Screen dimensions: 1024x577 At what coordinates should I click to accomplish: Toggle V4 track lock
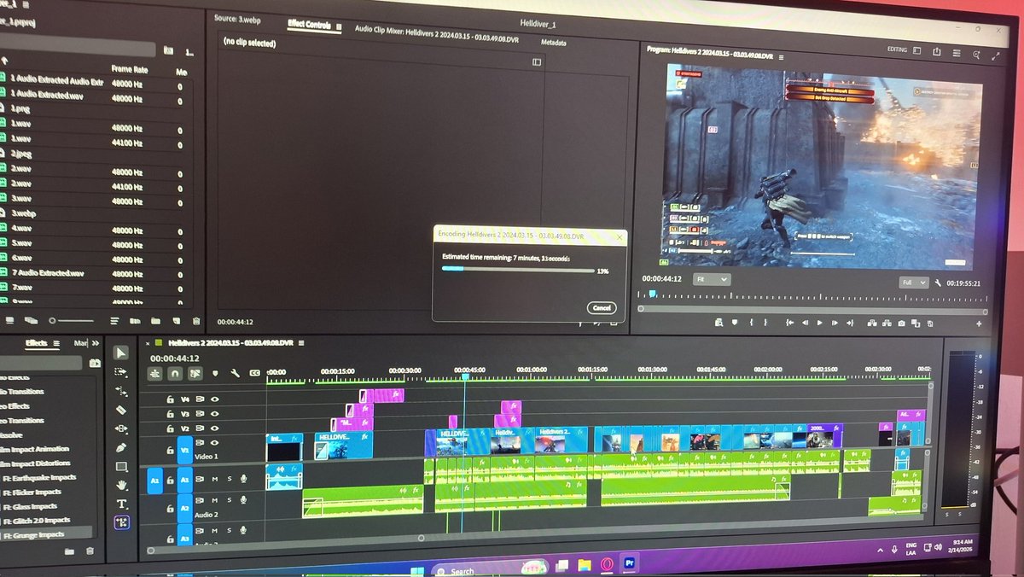coord(170,399)
